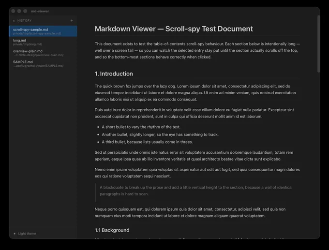Open long.md from history
The image size is (329, 250).
[43, 42]
